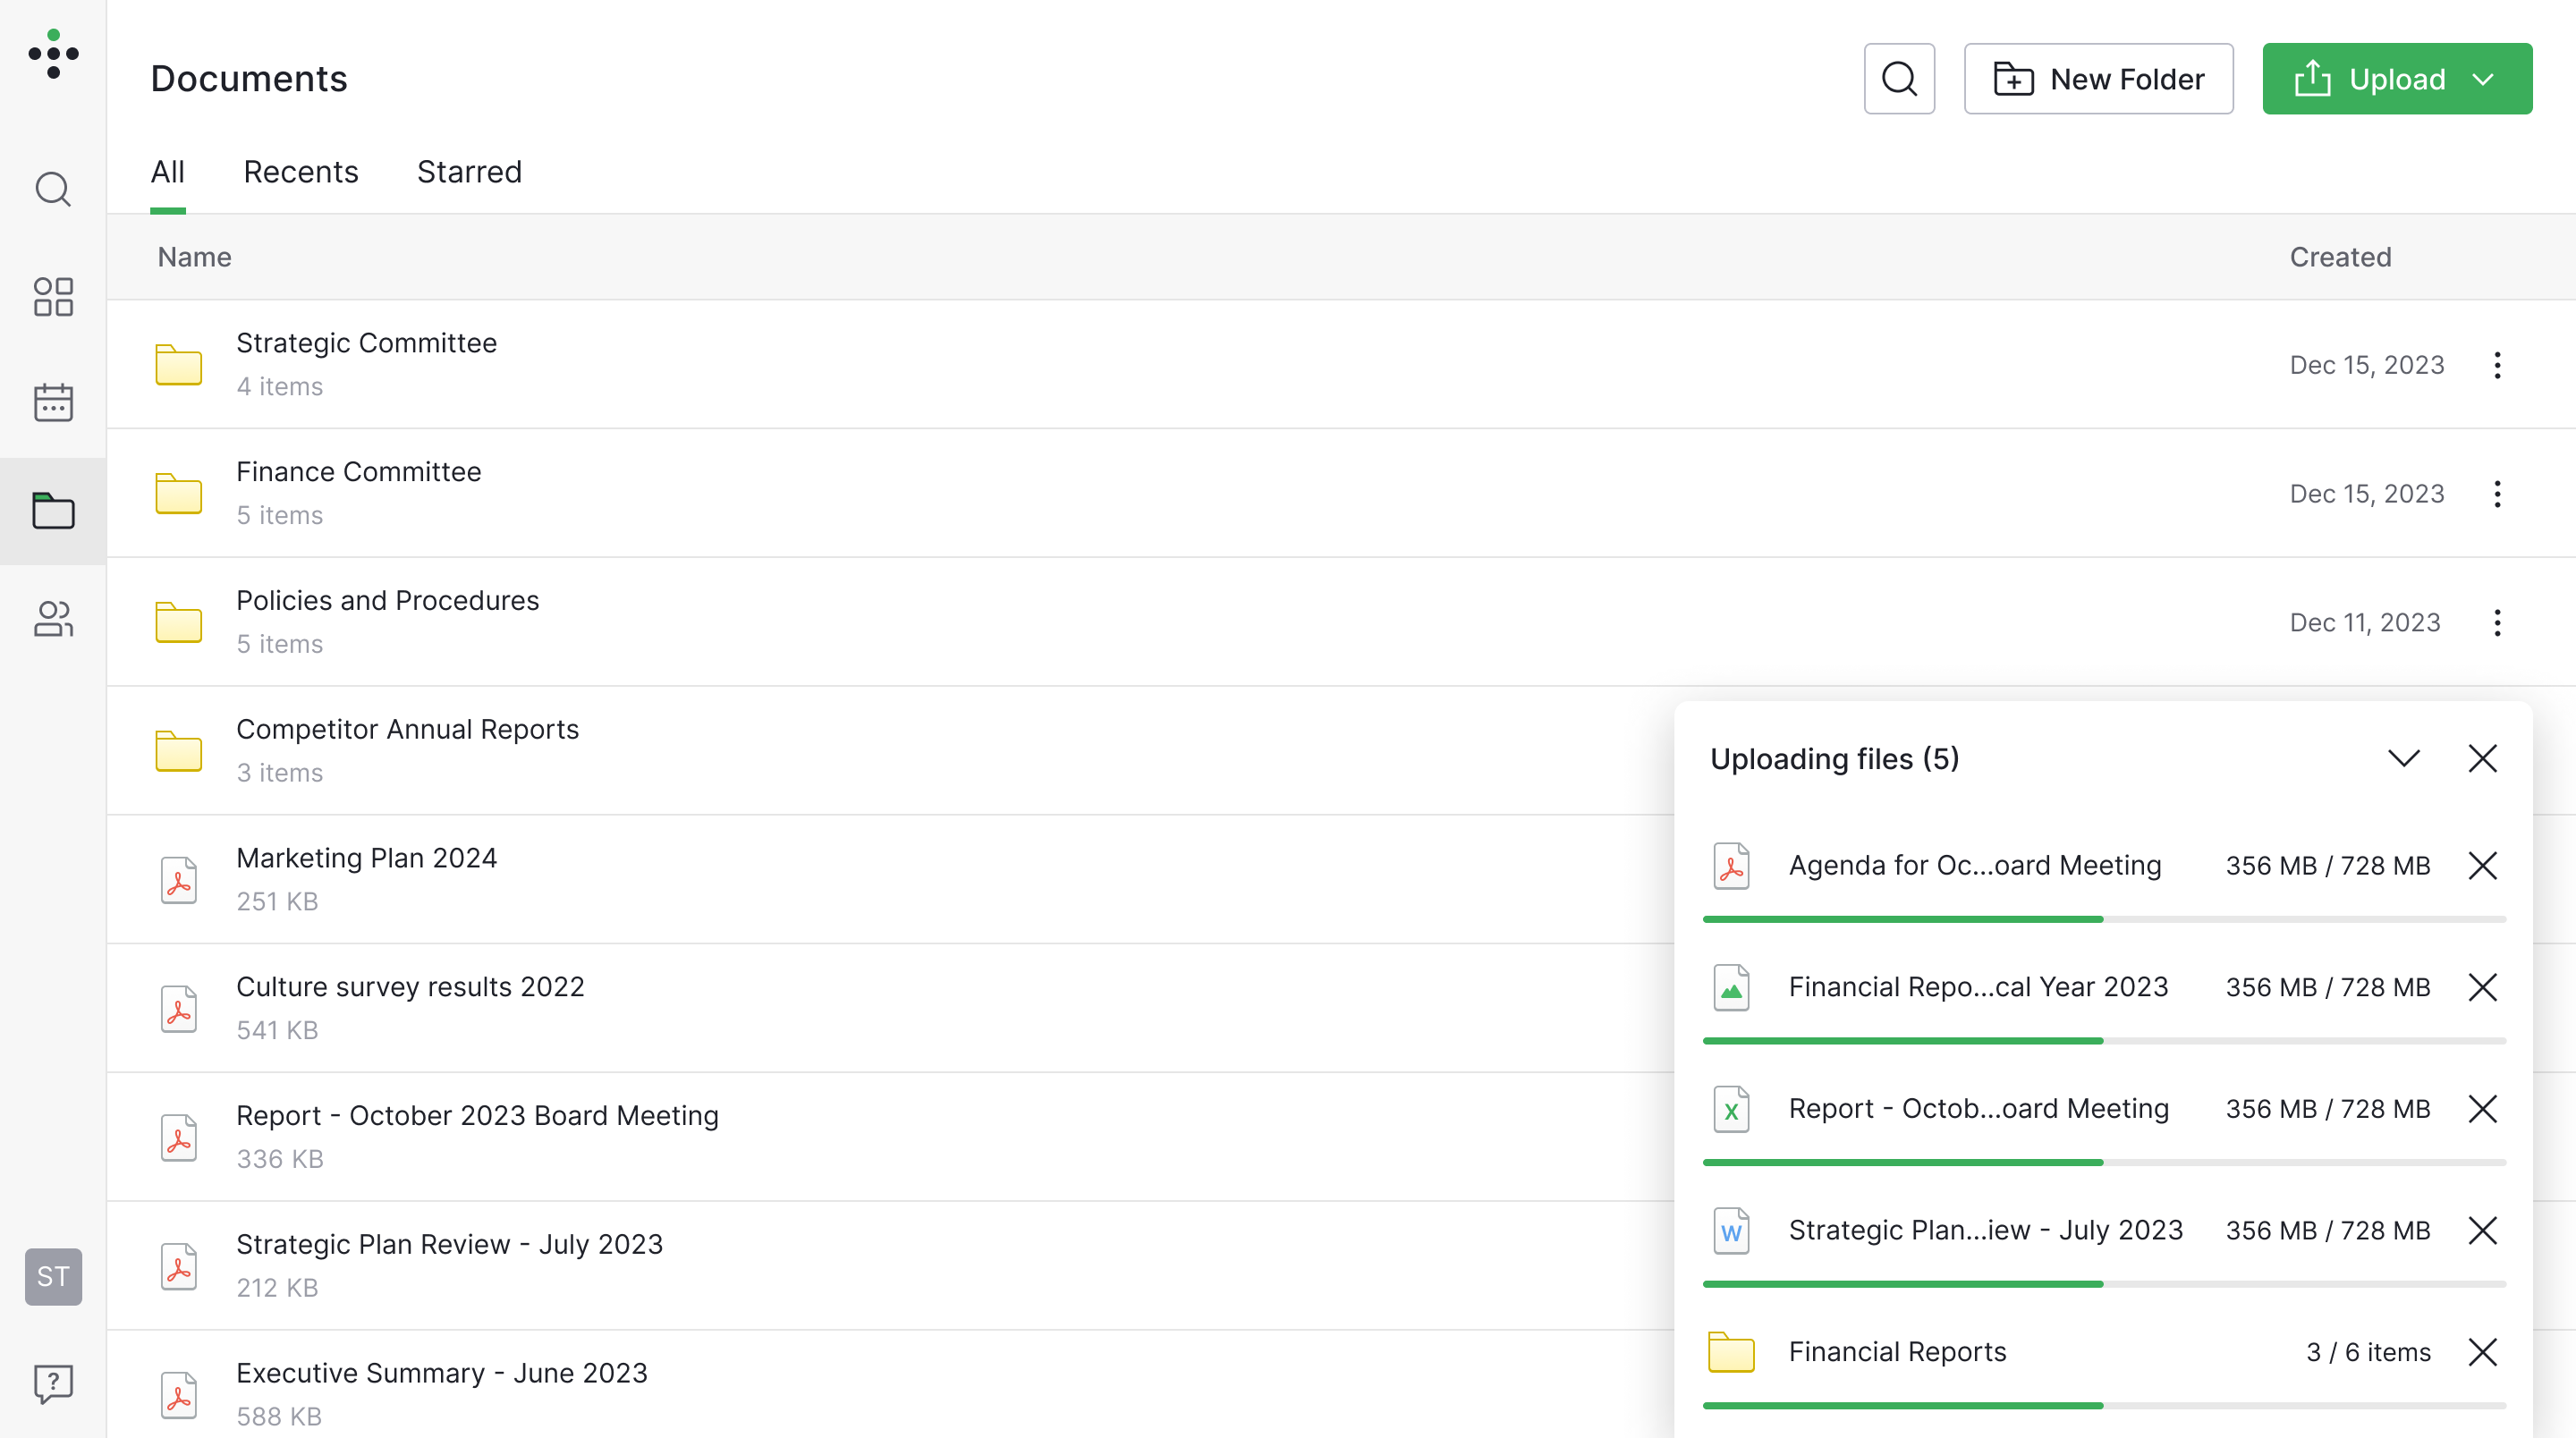
Task: Click the PDF icon for Marketing Plan 2024
Action: pos(178,879)
